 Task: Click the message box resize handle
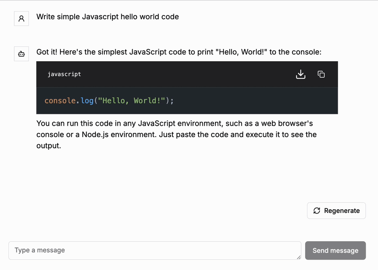(x=299, y=257)
